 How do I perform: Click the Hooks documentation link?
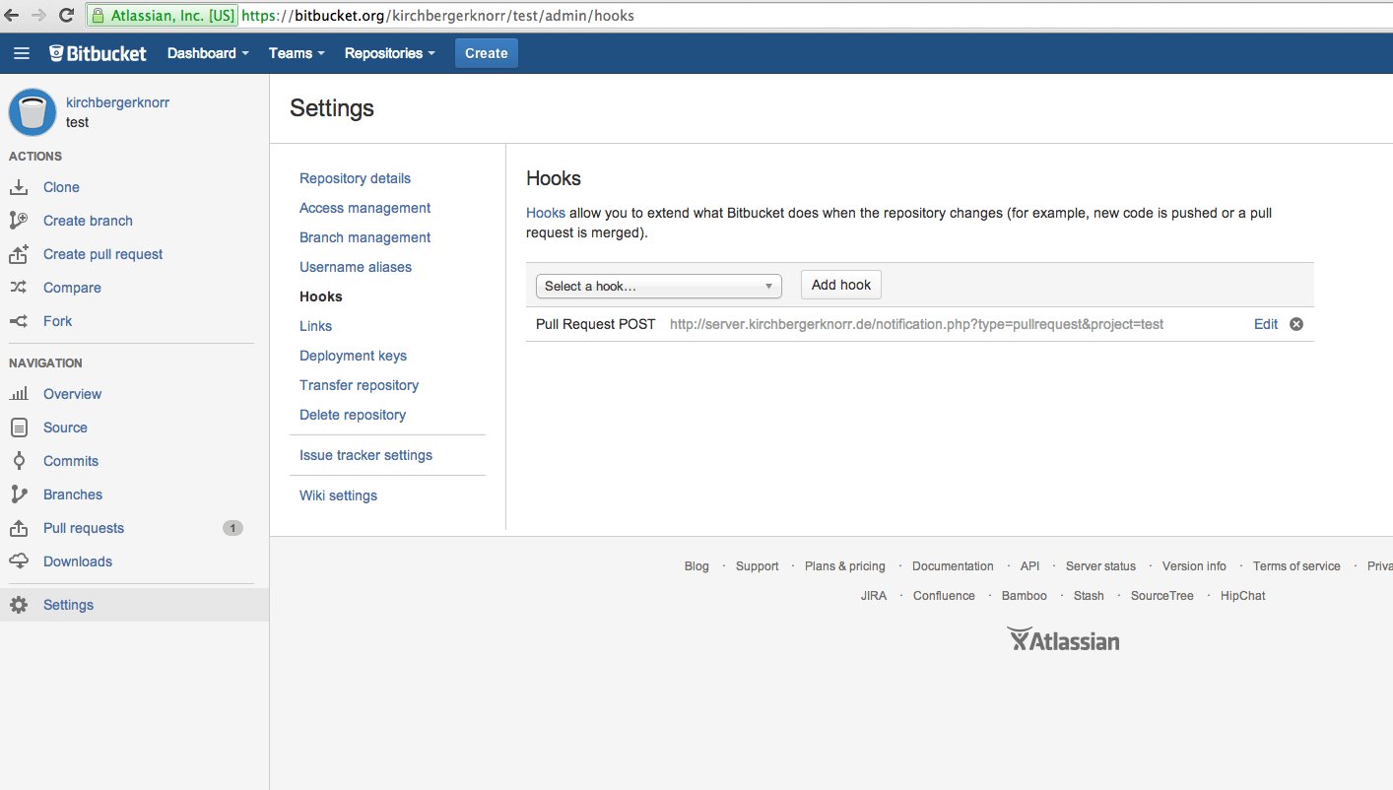coord(546,213)
